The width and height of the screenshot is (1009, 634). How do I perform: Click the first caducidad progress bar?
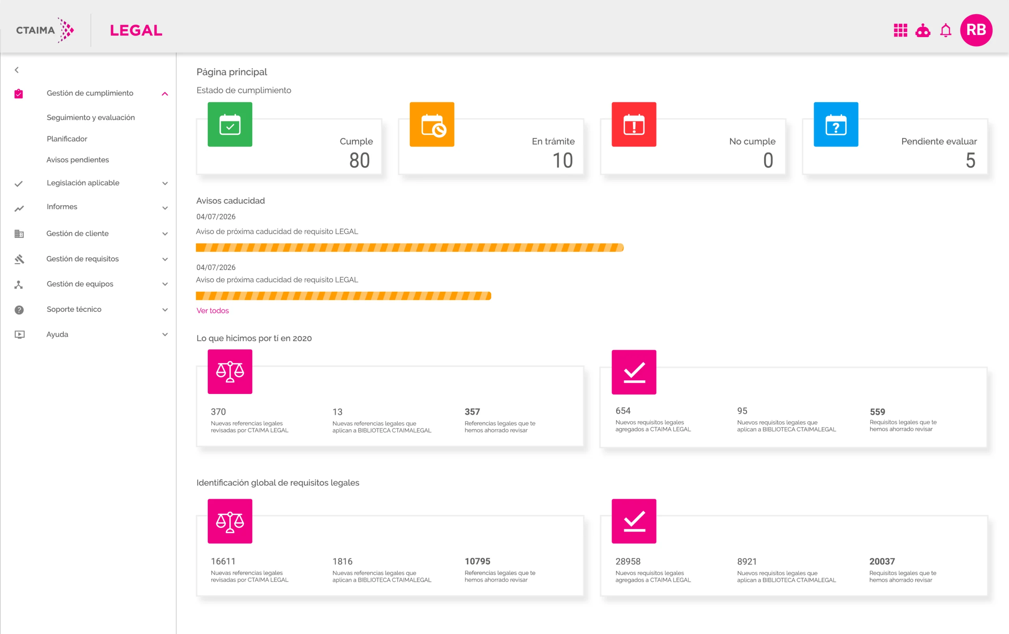[410, 247]
